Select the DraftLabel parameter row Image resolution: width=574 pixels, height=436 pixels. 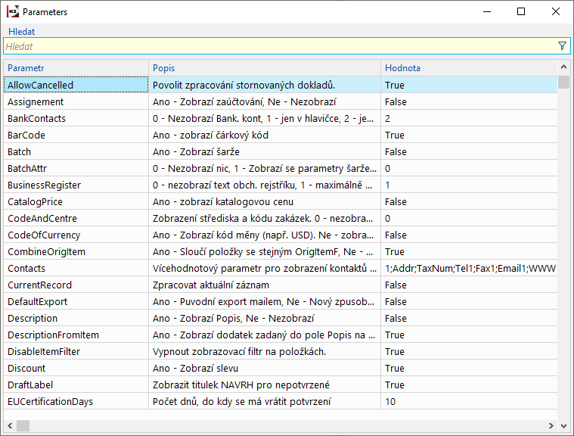tap(32, 385)
